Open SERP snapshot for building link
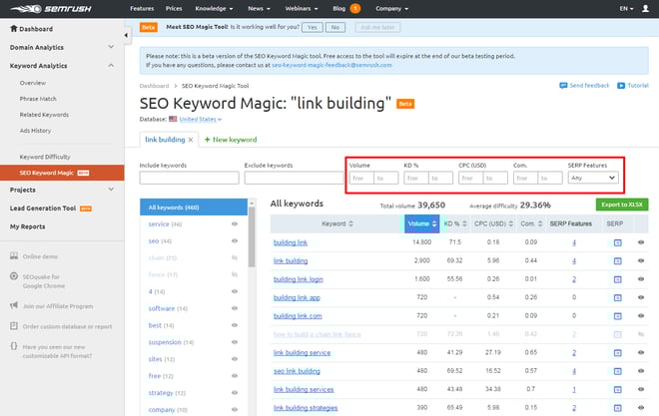 coord(617,242)
